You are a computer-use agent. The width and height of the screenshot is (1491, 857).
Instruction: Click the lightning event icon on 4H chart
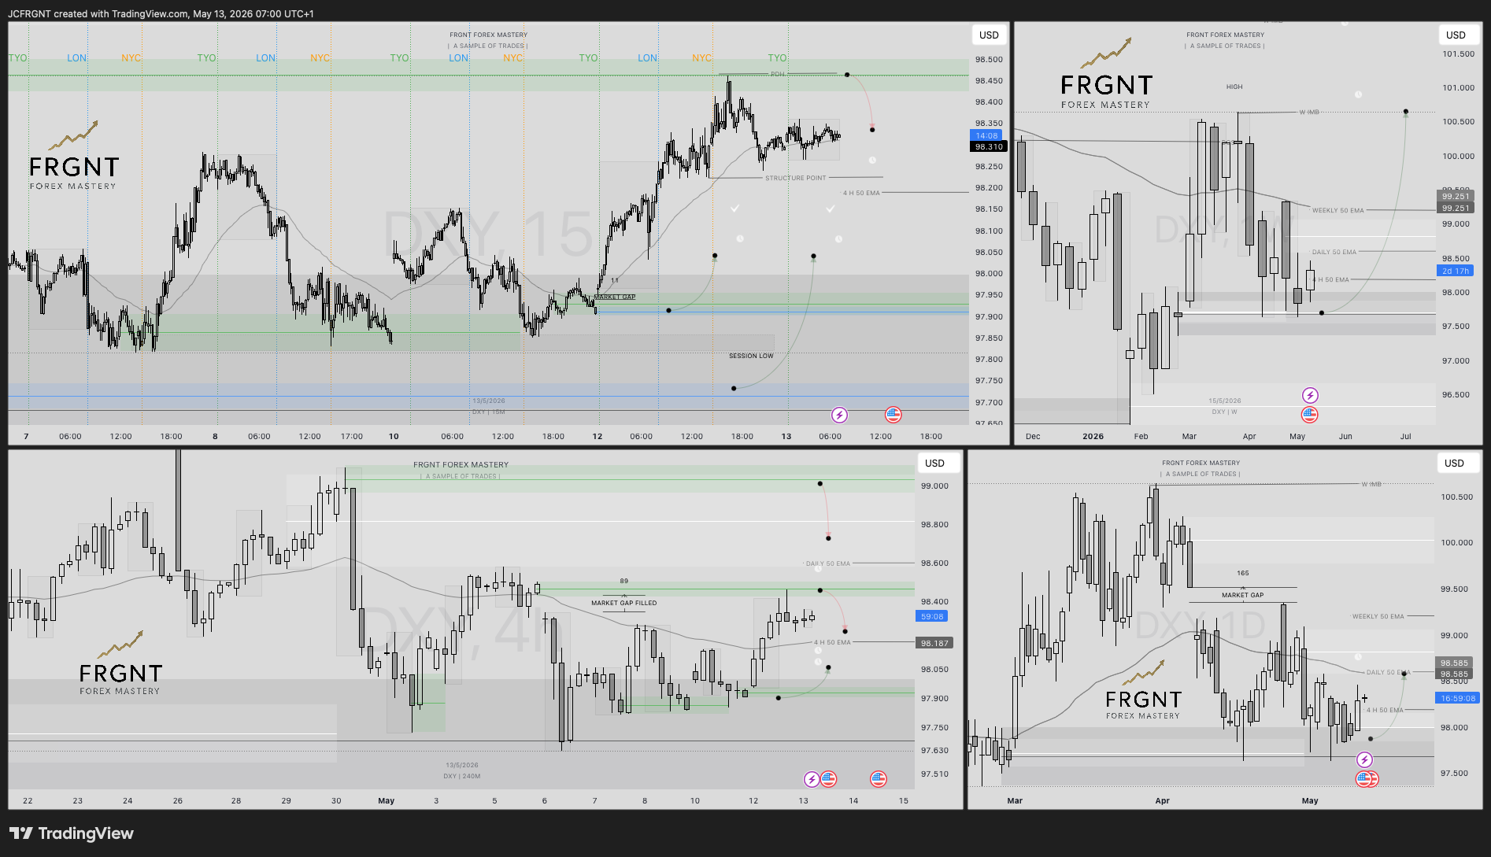coord(812,779)
